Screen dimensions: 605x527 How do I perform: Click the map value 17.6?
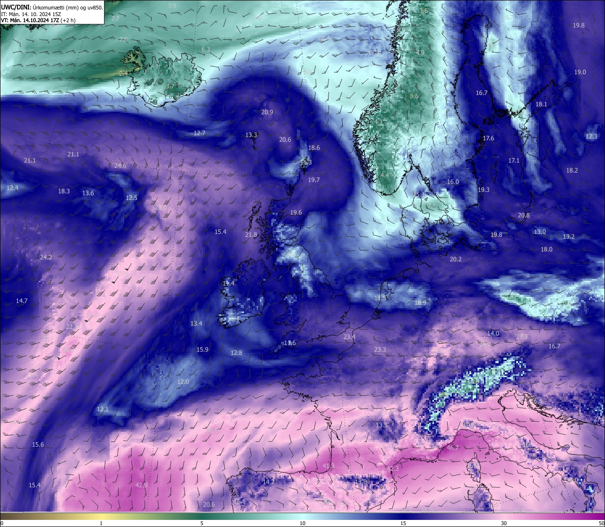pos(488,138)
